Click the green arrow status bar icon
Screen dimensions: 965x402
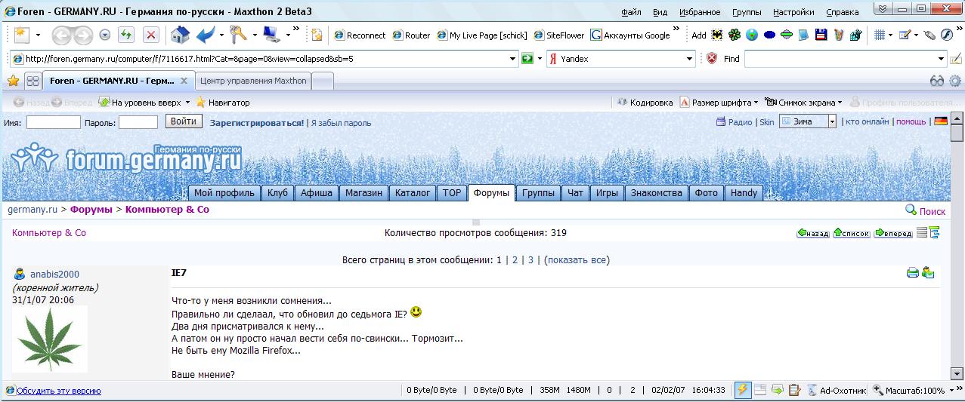777,390
